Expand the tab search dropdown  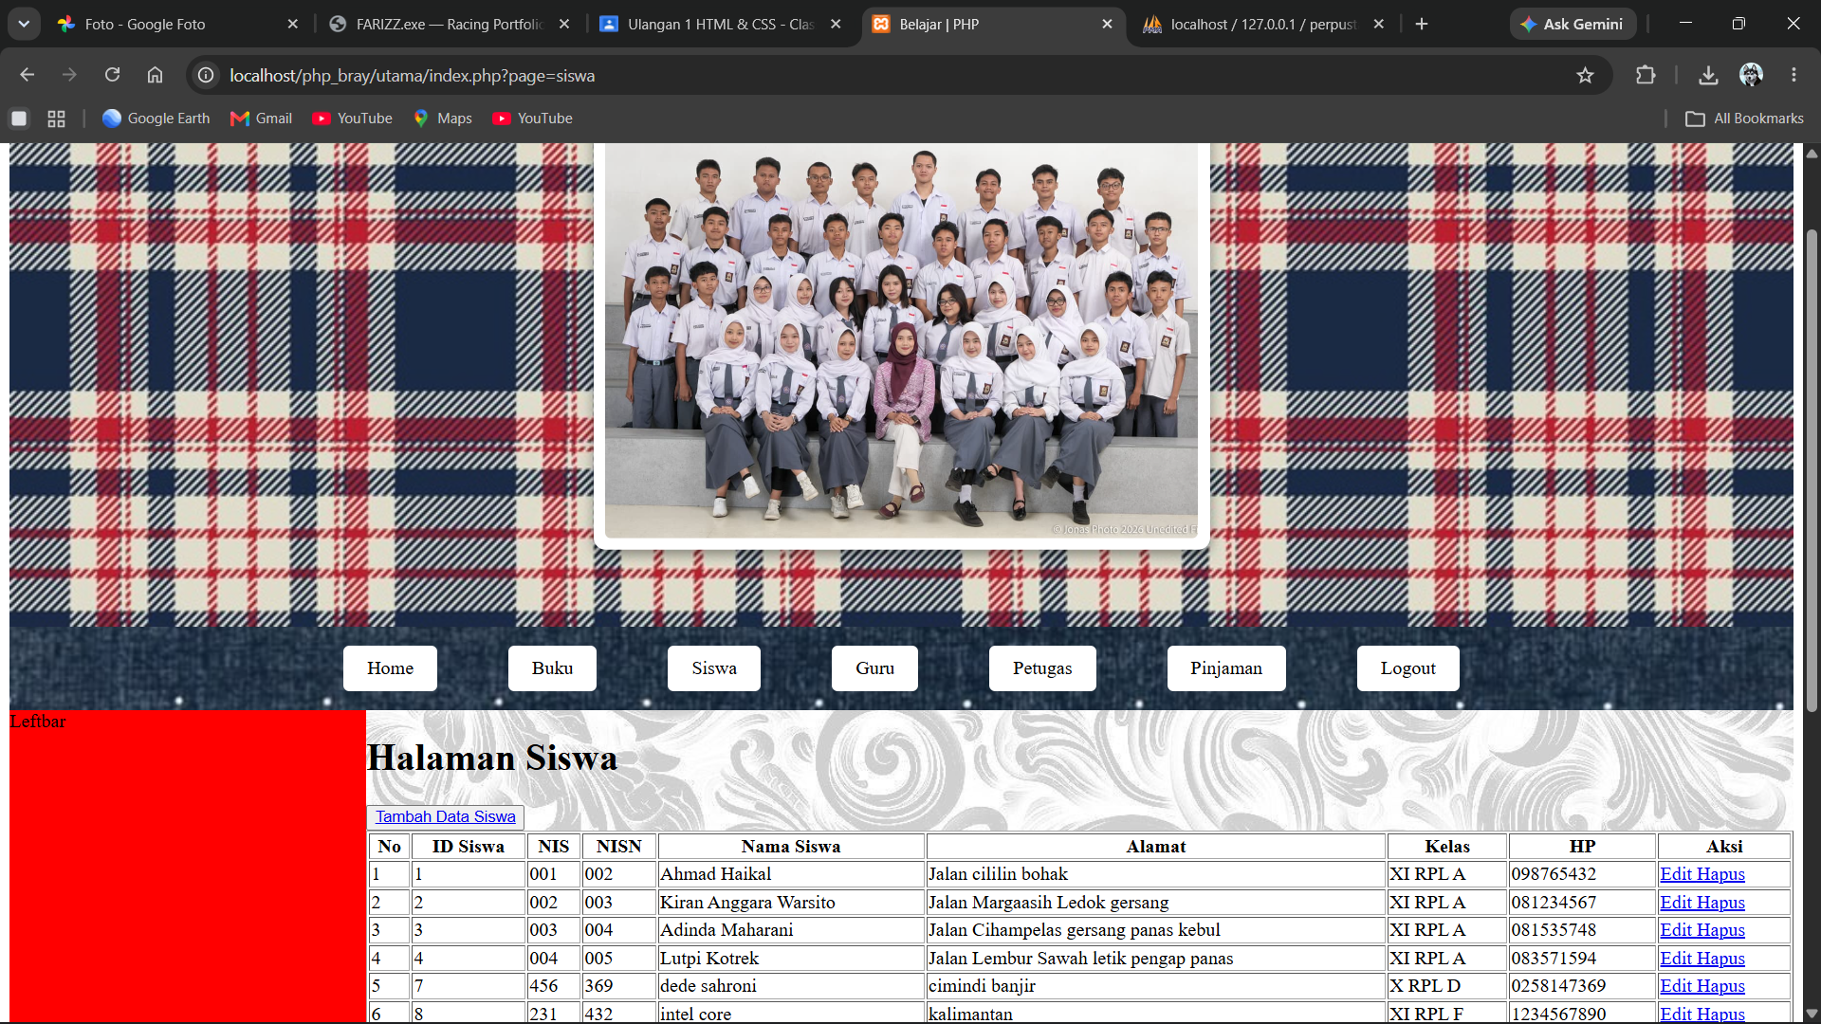pyautogui.click(x=24, y=24)
